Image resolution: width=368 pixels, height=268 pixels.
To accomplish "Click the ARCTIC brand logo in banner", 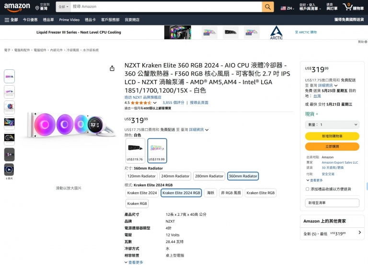I will pyautogui.click(x=276, y=33).
